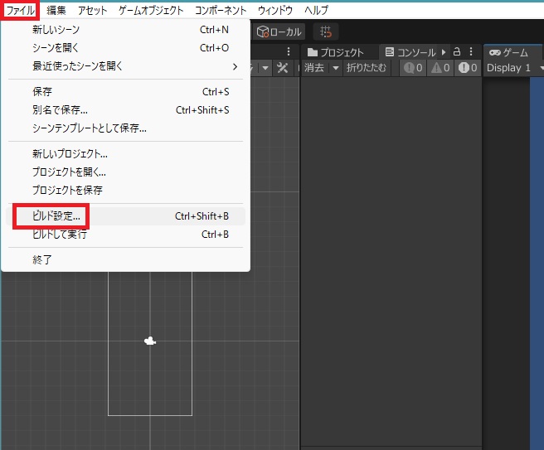Switch to the ゲーム tab
This screenshot has height=450, width=544.
pos(509,52)
